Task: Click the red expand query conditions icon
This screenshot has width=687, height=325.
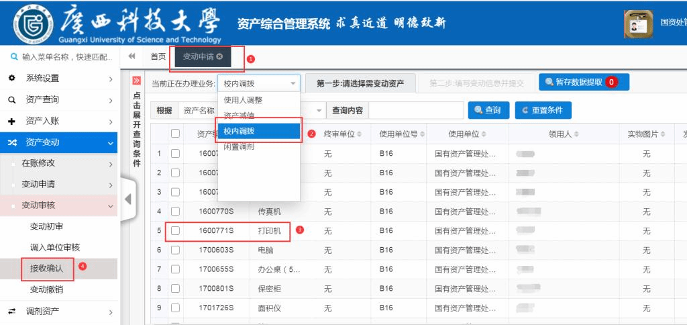Action: click(x=136, y=81)
